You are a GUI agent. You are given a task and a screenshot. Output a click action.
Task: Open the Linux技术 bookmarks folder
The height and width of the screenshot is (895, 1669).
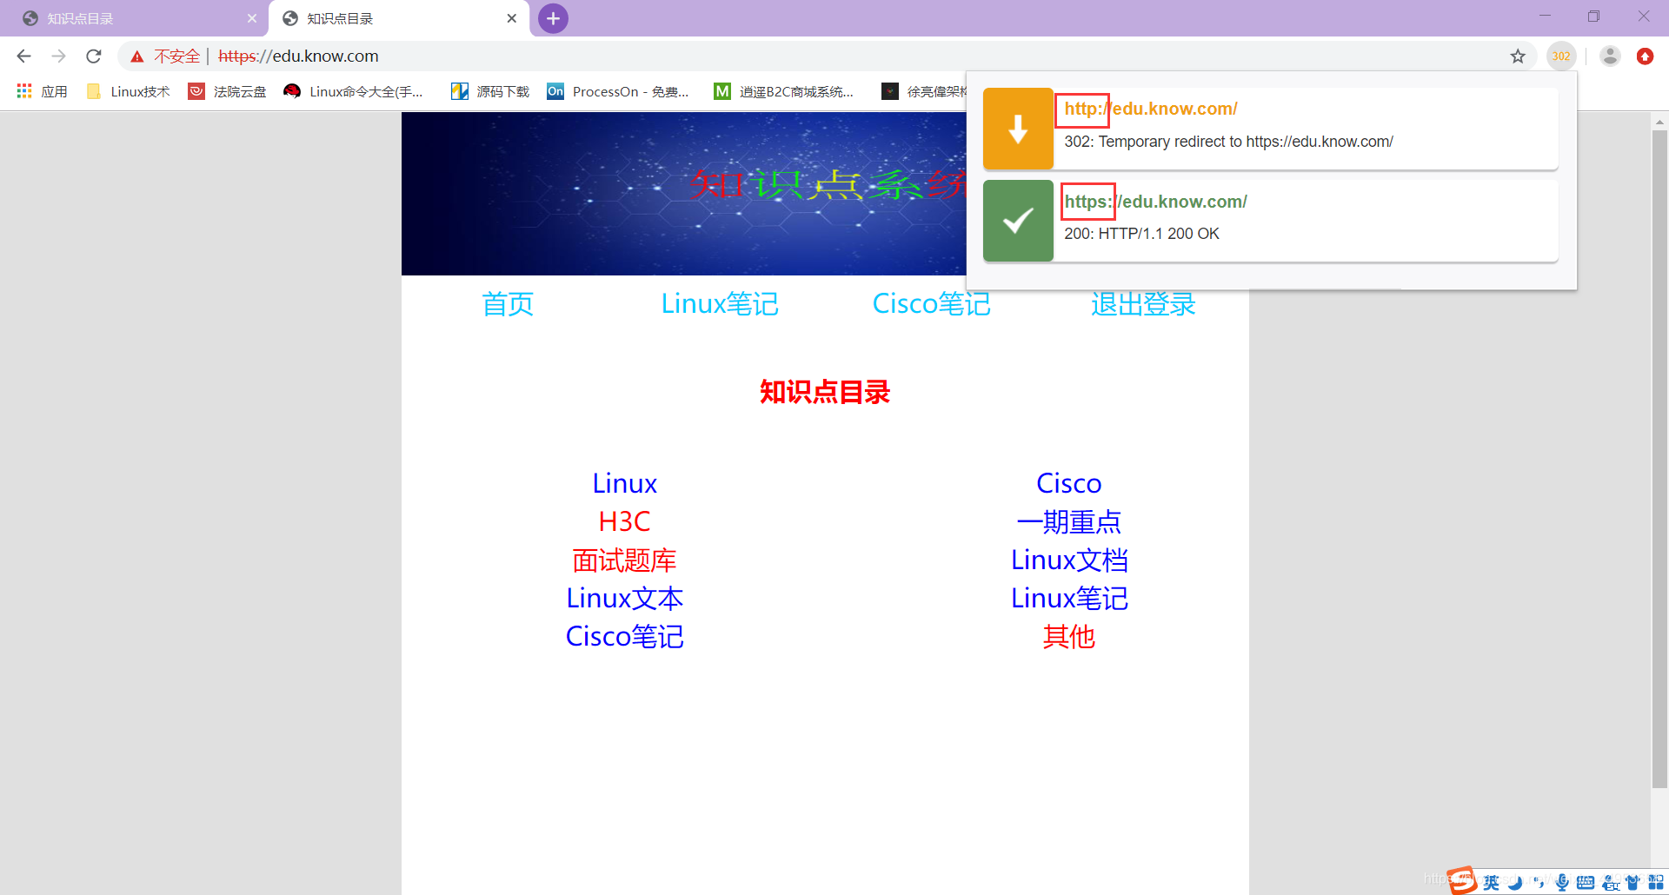click(x=127, y=90)
